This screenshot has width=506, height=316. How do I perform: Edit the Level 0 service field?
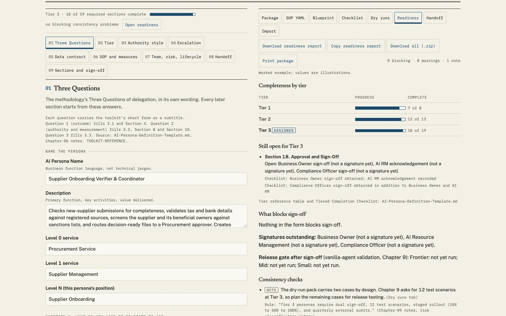click(x=146, y=249)
